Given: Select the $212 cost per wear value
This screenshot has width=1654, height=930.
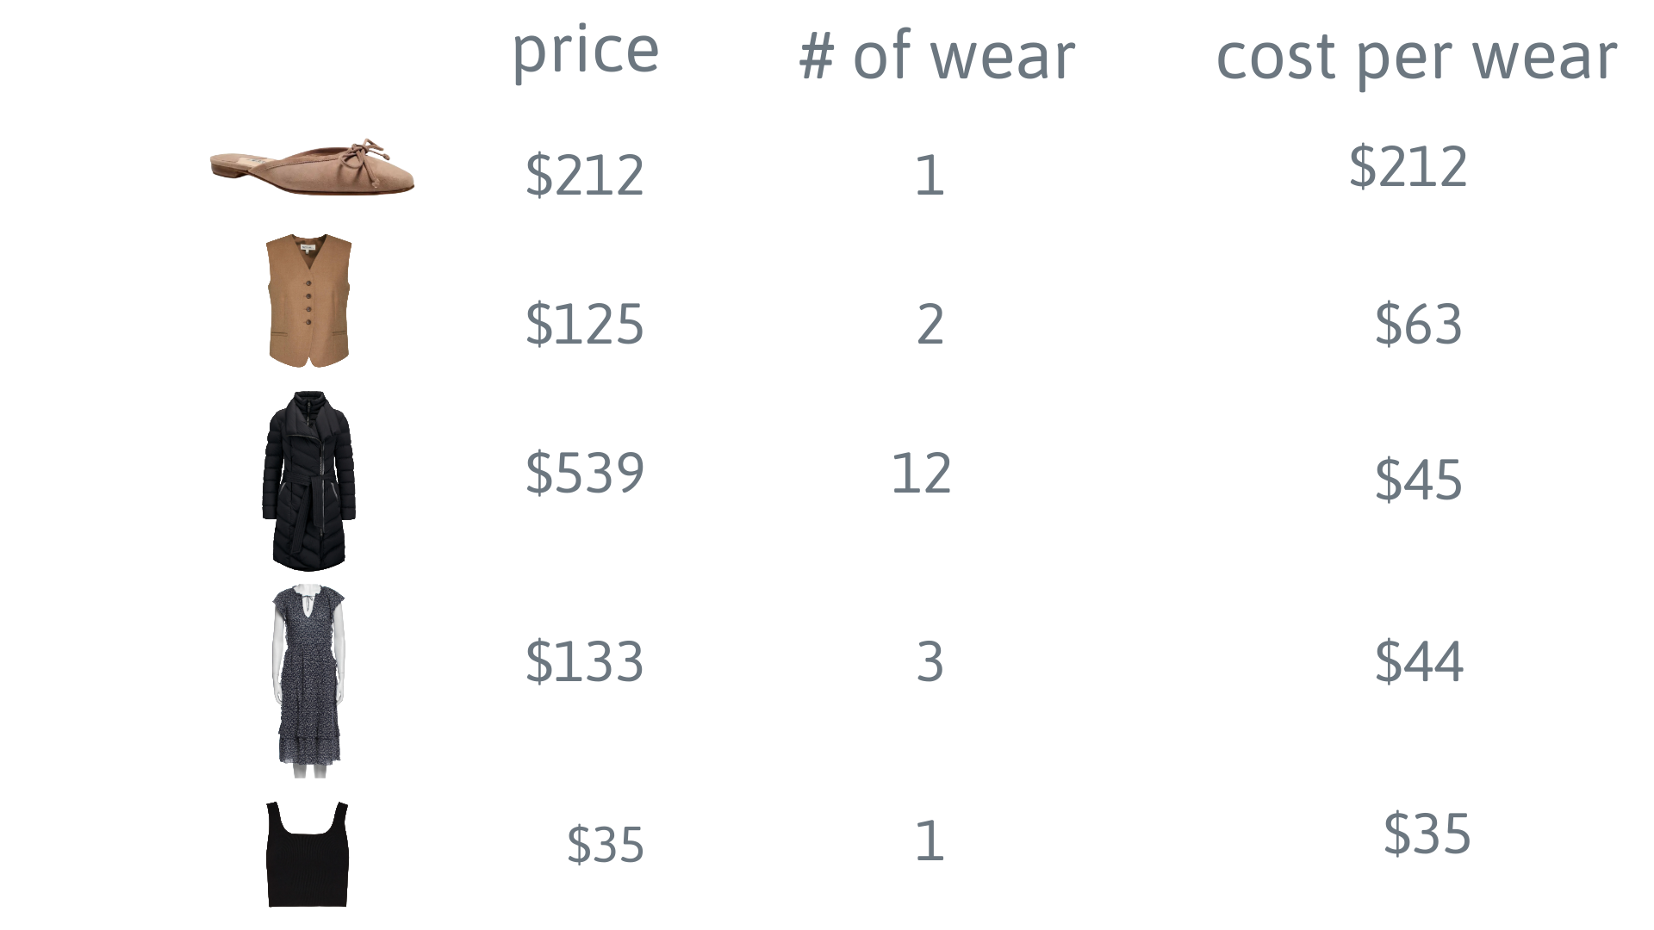Looking at the screenshot, I should [x=1408, y=166].
